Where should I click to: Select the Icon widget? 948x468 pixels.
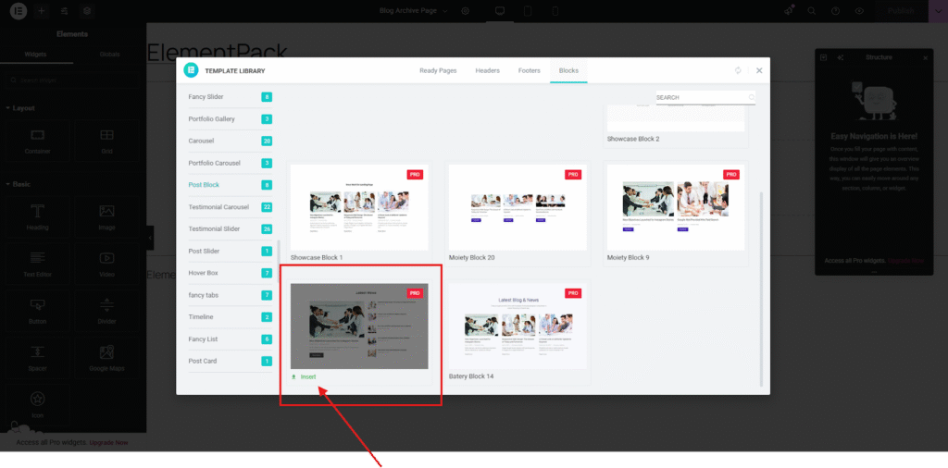pyautogui.click(x=37, y=404)
